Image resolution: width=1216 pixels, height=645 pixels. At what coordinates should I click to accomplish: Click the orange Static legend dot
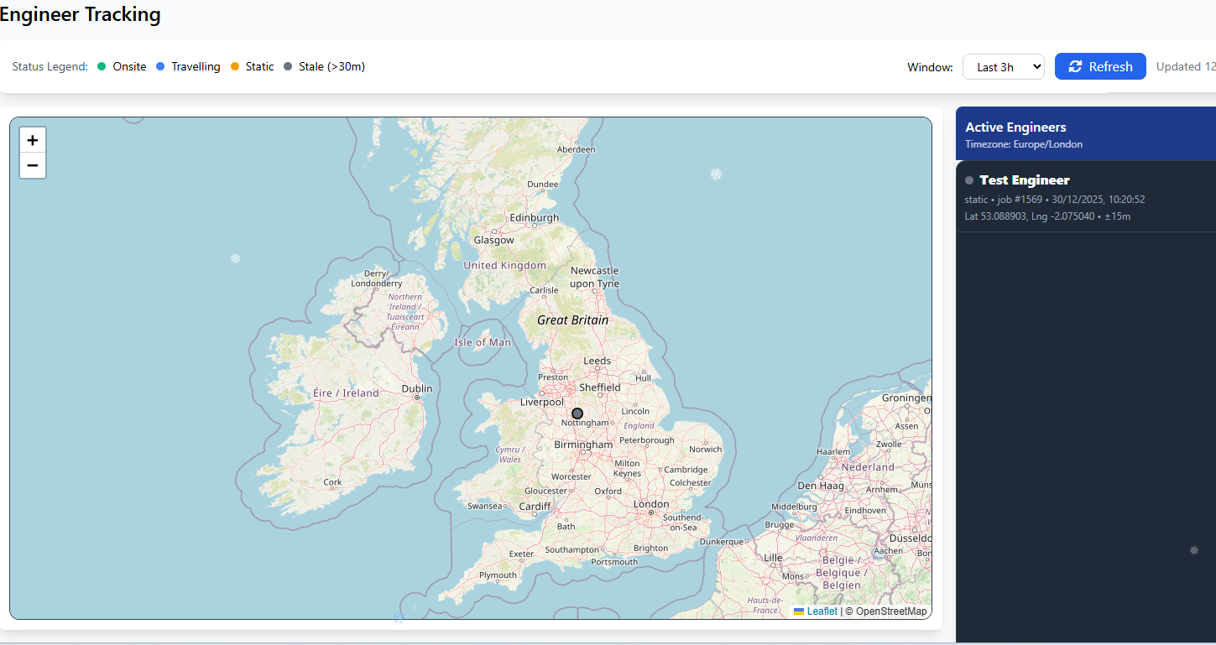pos(234,67)
